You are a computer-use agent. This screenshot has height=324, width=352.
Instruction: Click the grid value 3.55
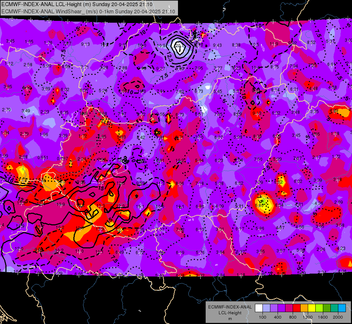coord(261,252)
